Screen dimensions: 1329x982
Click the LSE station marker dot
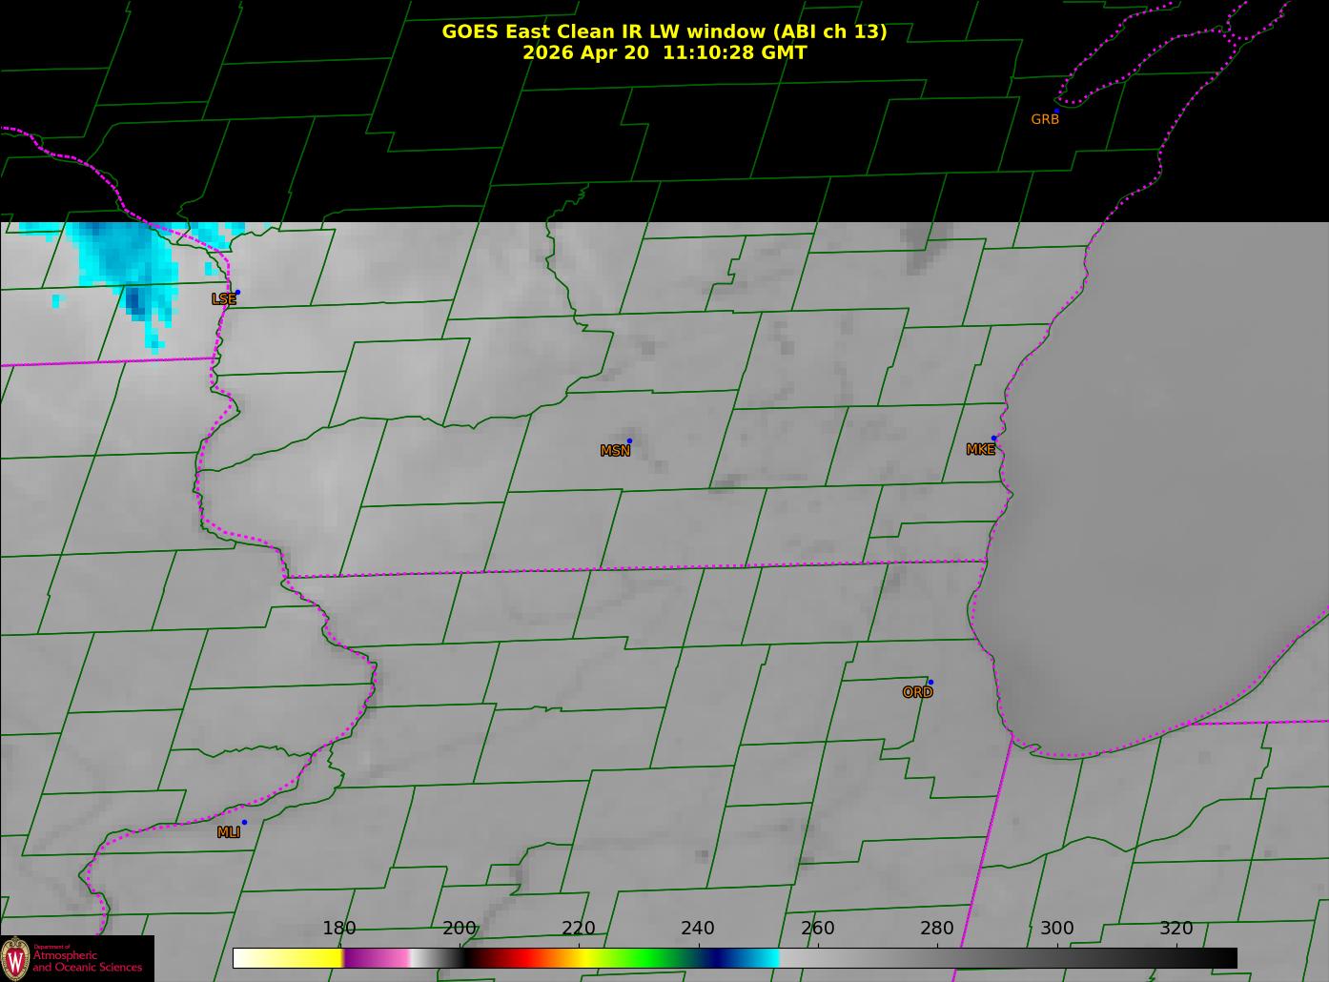click(237, 292)
